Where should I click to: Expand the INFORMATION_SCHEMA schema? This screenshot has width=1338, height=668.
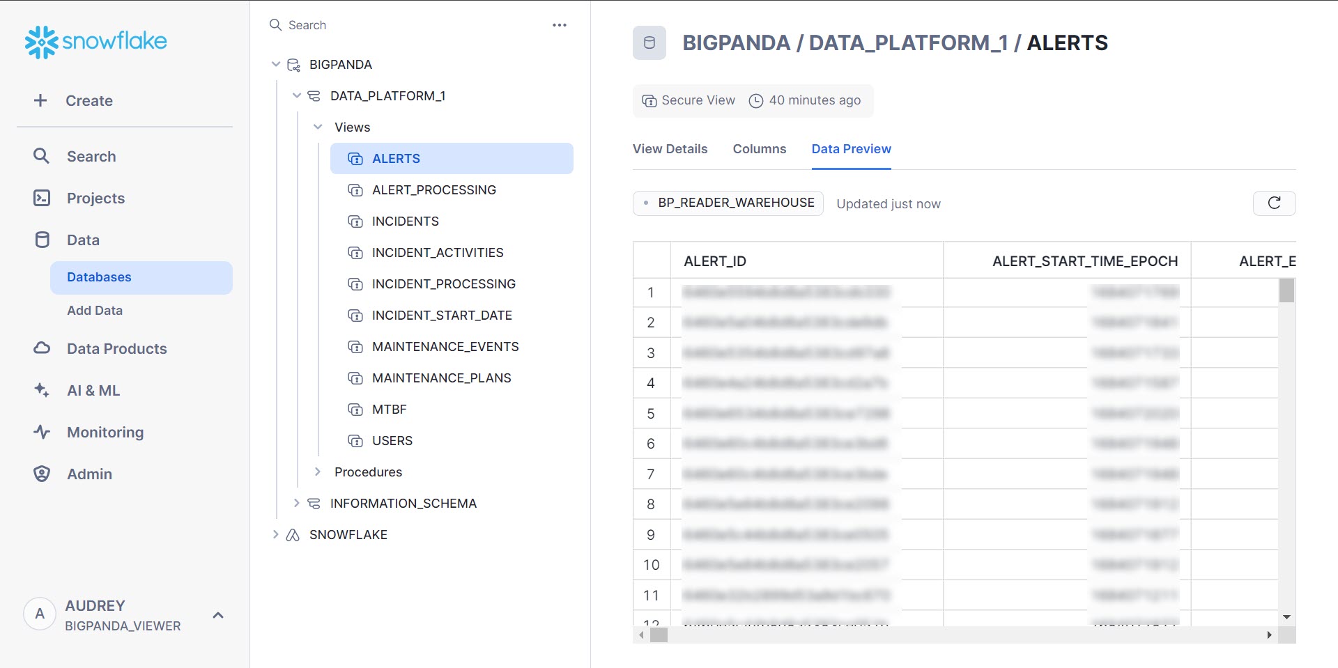point(297,503)
